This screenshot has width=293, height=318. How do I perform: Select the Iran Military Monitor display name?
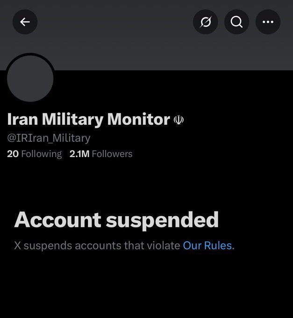(88, 120)
